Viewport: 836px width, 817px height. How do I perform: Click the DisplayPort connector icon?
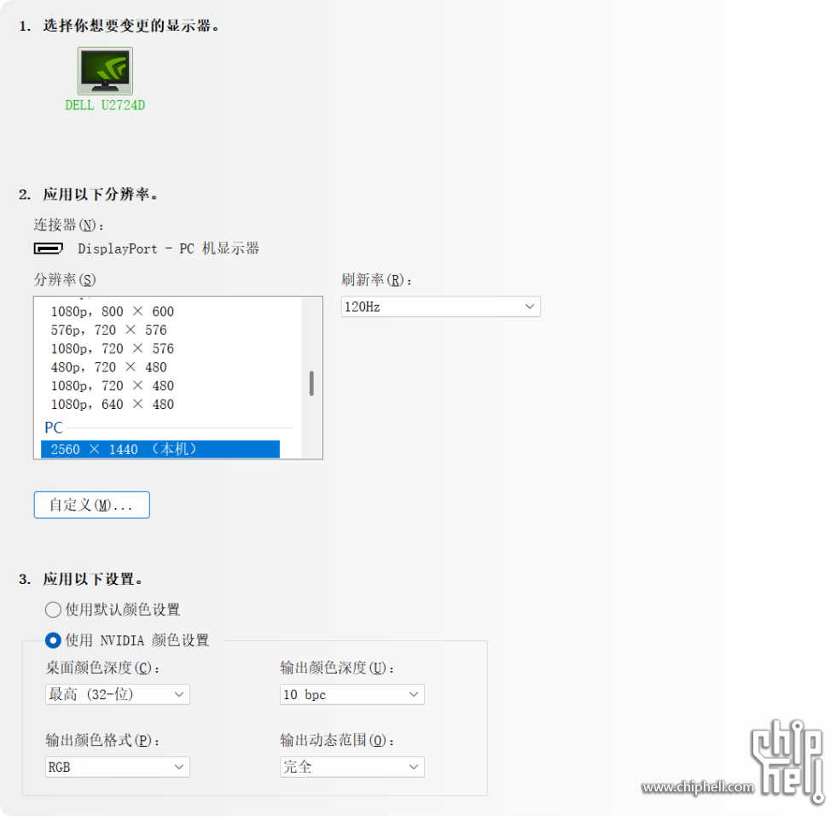pos(48,248)
